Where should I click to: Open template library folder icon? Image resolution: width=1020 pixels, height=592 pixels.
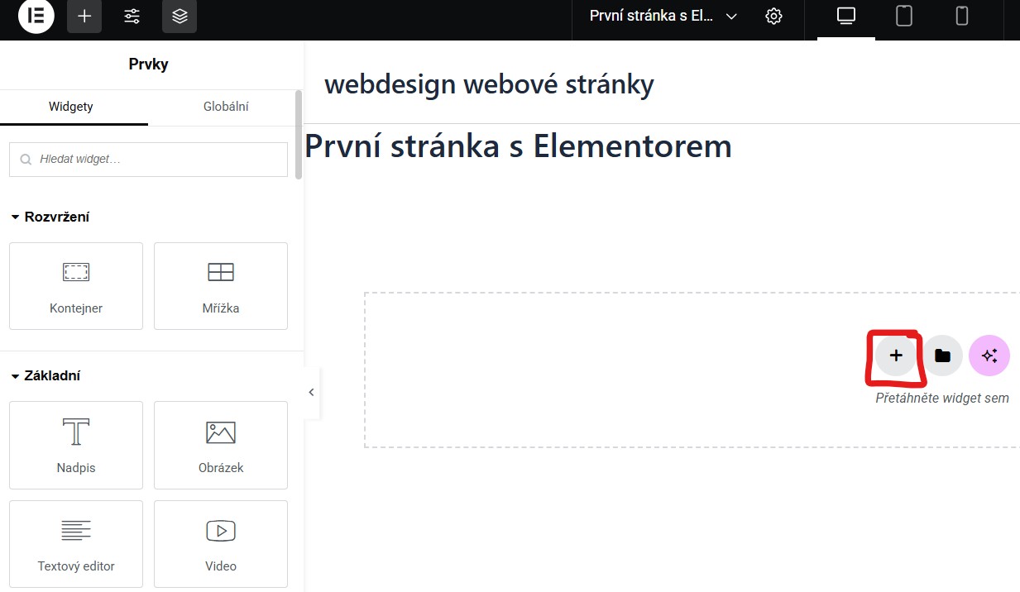tap(942, 356)
